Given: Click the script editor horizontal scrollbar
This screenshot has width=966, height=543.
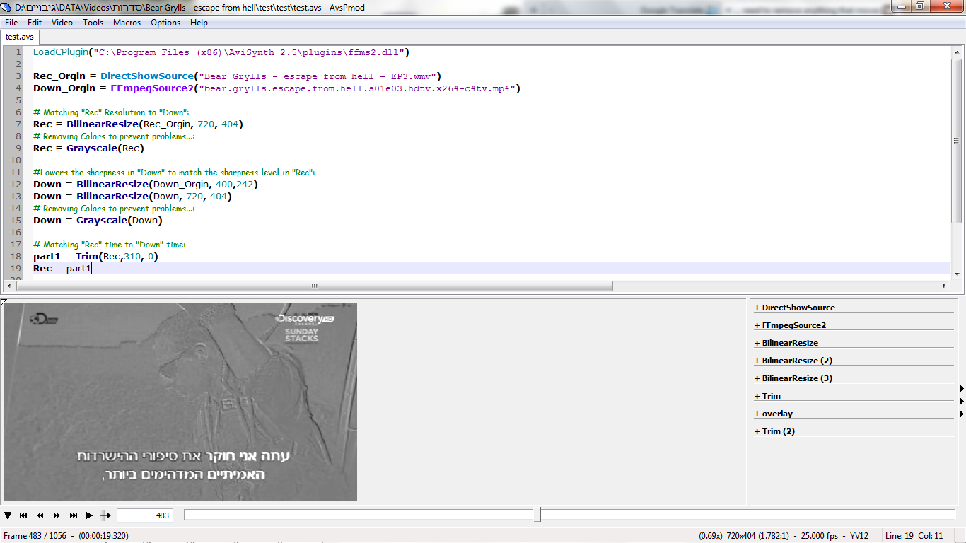Looking at the screenshot, I should pos(315,286).
